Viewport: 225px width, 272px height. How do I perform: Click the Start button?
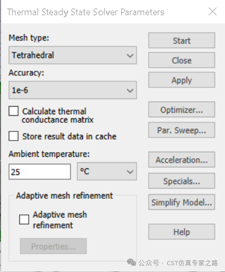pyautogui.click(x=182, y=40)
